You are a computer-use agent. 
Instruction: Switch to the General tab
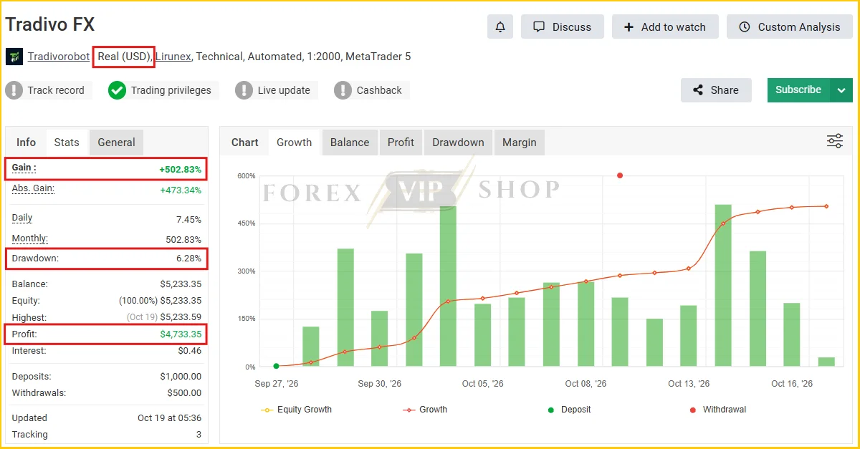116,143
